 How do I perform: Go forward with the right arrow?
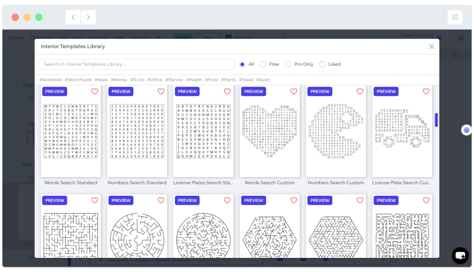(x=88, y=17)
